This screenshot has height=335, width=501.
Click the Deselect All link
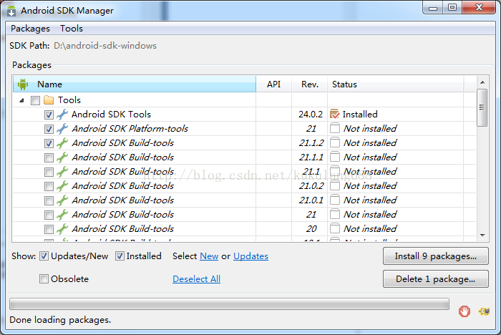(197, 278)
